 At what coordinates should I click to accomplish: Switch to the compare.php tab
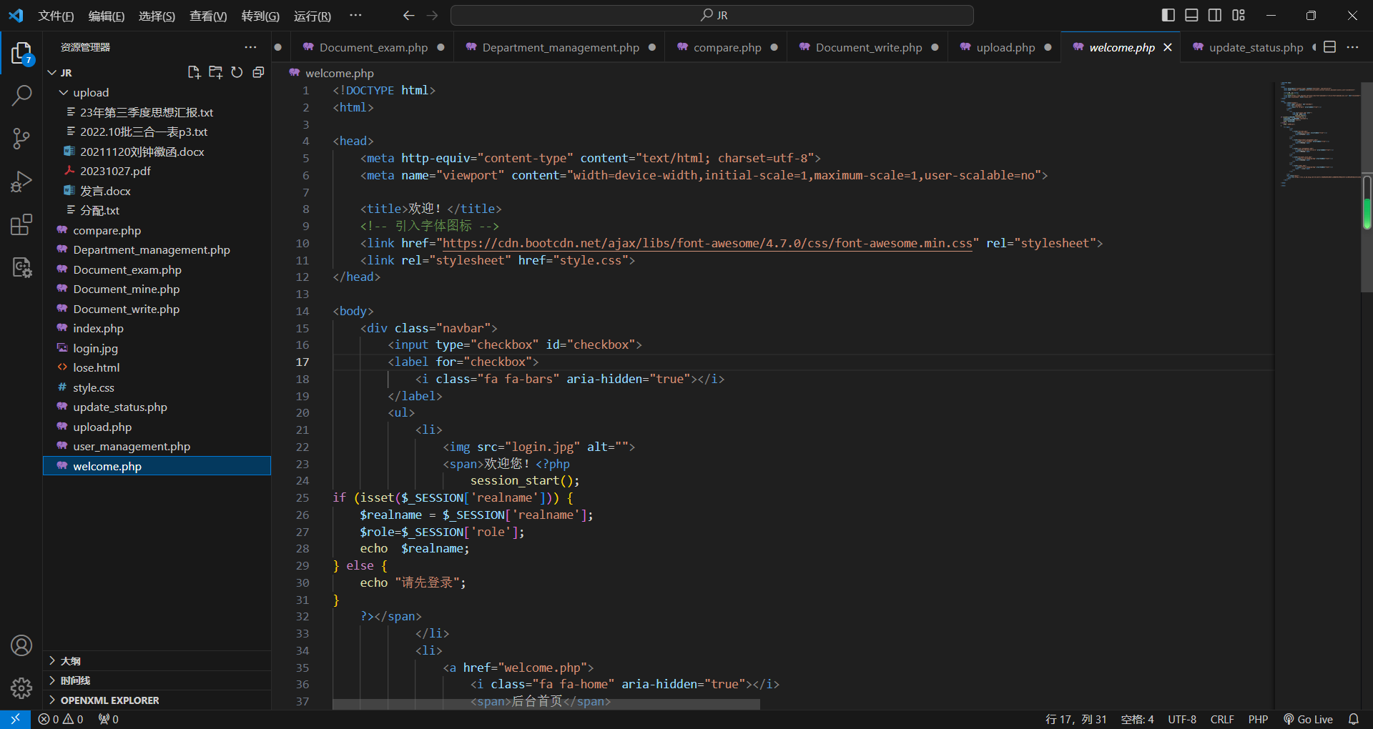(727, 47)
